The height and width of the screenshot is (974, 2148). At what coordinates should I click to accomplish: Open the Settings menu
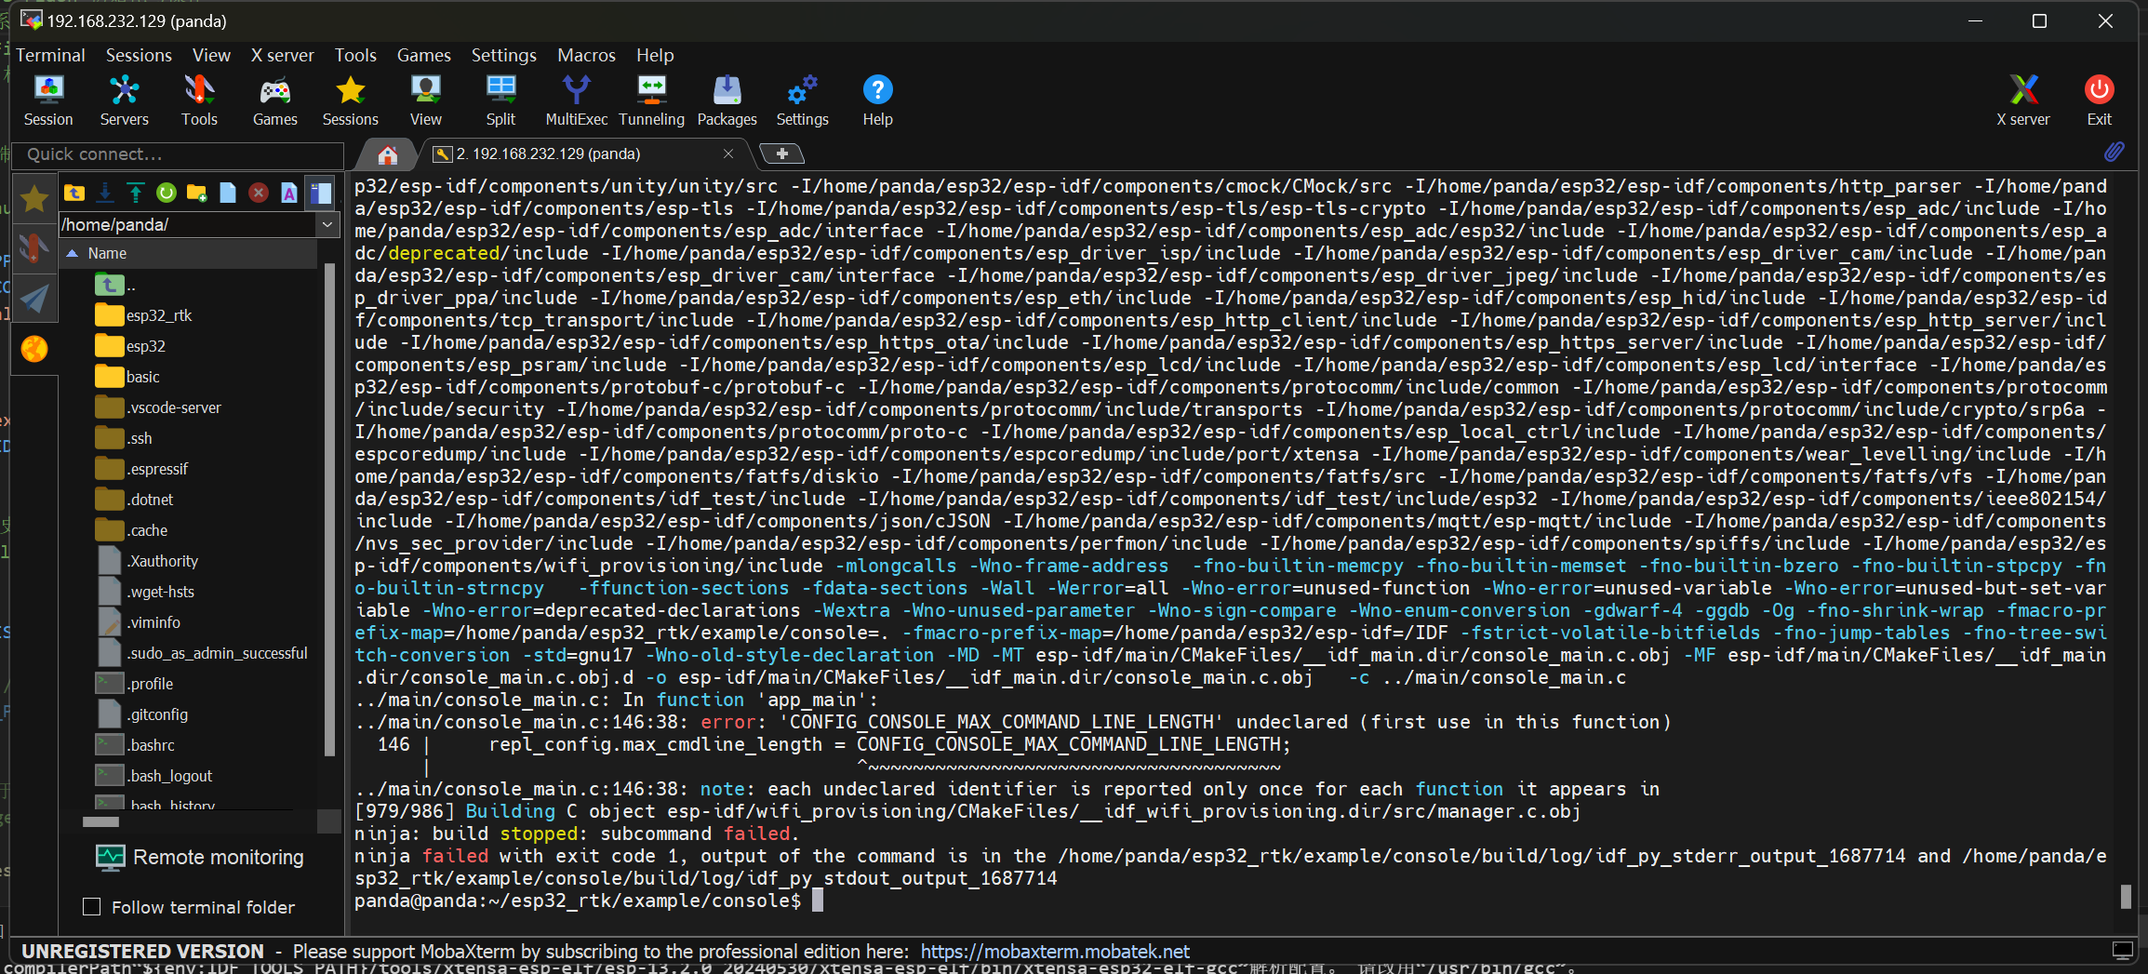tap(503, 55)
